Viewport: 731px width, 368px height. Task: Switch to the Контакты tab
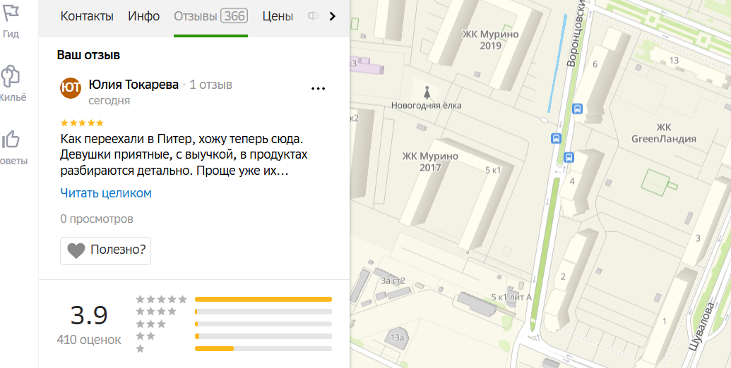[x=87, y=16]
